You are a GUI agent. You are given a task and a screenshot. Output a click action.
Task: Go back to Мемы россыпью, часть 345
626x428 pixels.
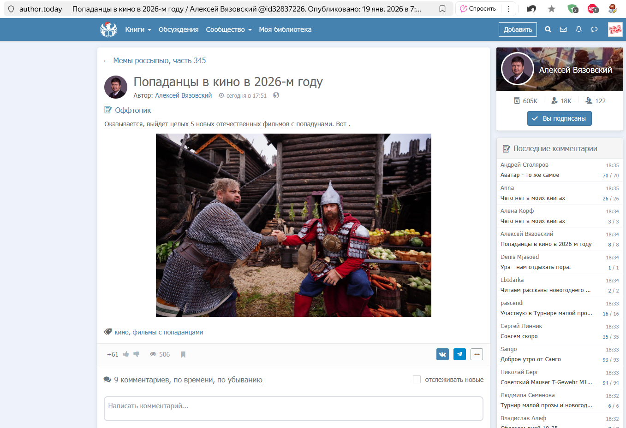coord(155,60)
